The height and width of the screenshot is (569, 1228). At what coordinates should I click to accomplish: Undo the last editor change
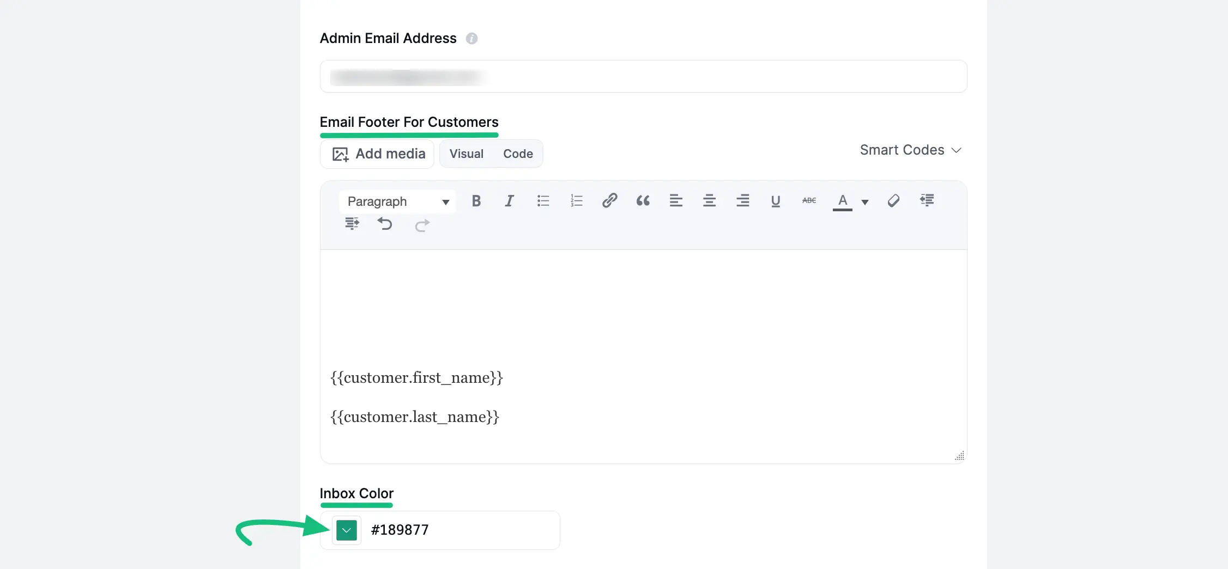385,224
